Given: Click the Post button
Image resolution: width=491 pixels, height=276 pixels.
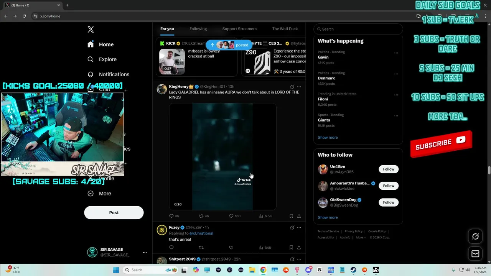Looking at the screenshot, I should pyautogui.click(x=114, y=212).
